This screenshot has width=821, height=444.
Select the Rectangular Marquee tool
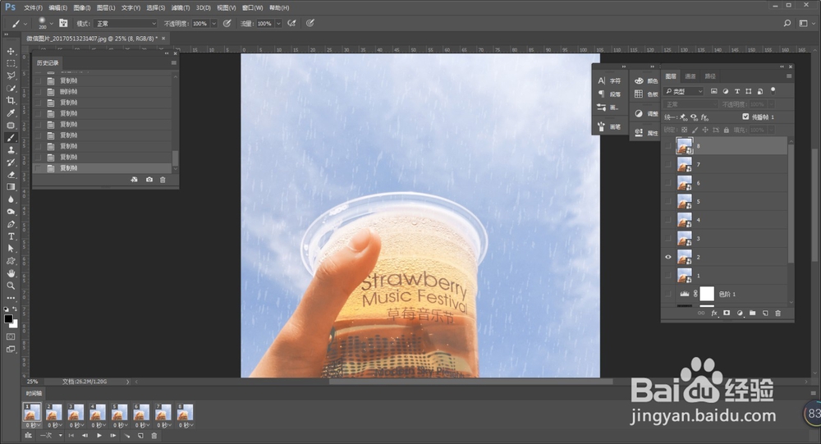pos(11,63)
